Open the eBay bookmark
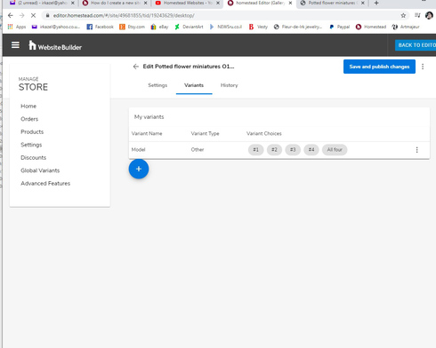 point(159,27)
